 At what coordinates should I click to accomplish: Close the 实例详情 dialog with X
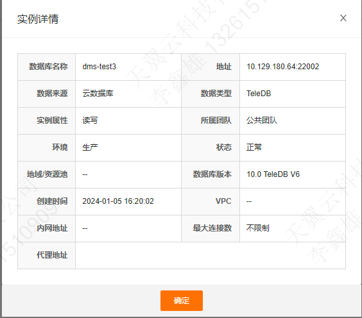[x=343, y=18]
